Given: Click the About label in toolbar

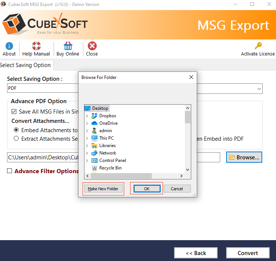Looking at the screenshot, I should 9,54.
